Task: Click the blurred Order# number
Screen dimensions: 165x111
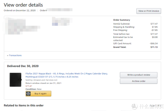Action: (x=60, y=10)
